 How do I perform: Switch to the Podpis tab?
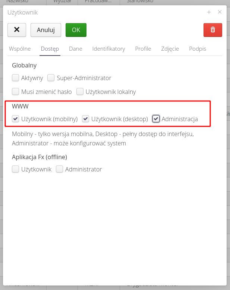198,49
